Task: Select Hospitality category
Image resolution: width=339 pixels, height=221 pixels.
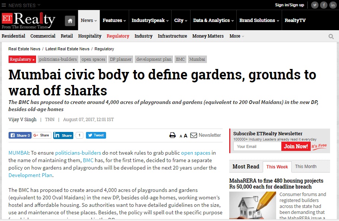Action: pos(90,36)
